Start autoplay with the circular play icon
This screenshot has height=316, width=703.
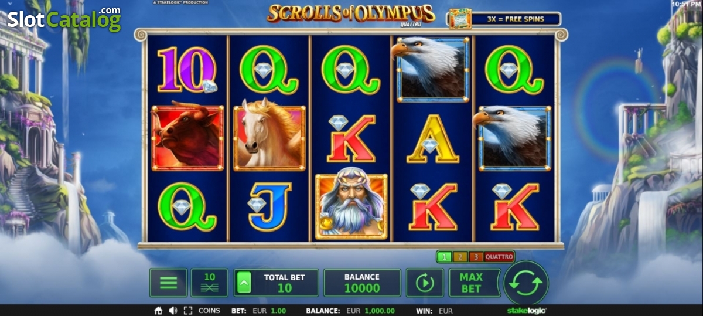[x=425, y=283]
